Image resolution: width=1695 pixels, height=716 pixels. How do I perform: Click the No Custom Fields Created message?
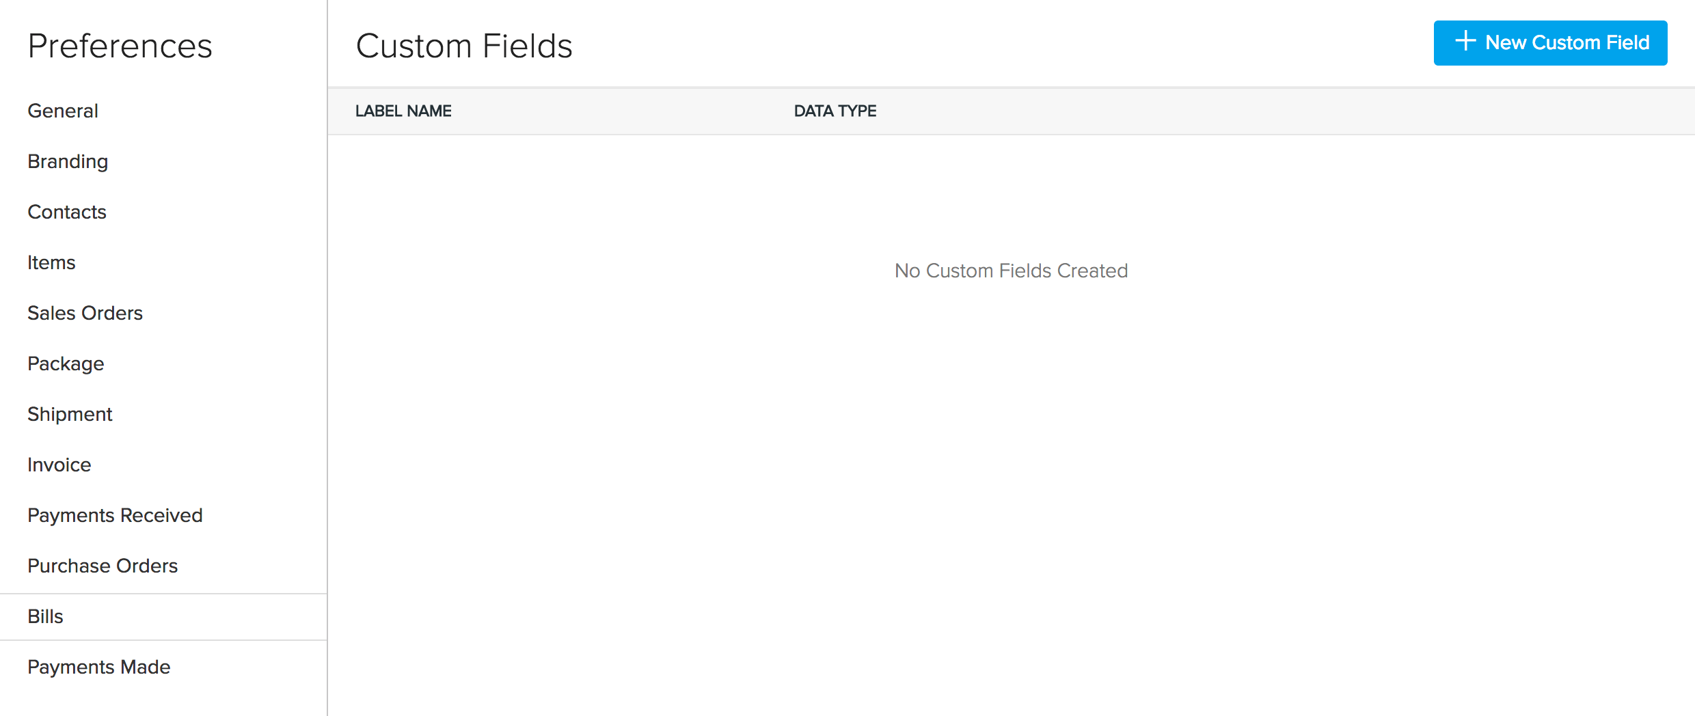[1011, 271]
